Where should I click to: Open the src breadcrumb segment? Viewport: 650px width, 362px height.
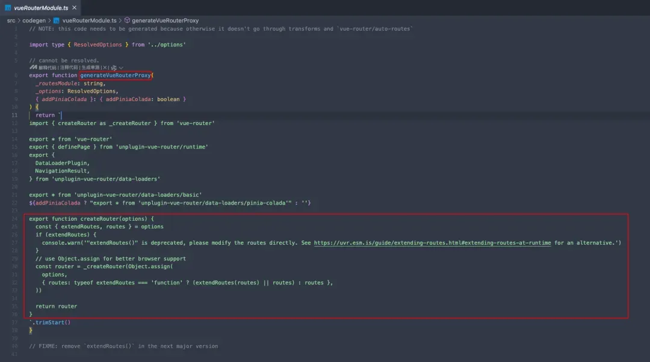coord(11,20)
